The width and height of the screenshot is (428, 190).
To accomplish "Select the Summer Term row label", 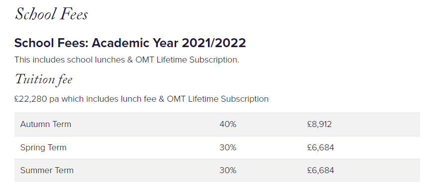I will point(47,170).
